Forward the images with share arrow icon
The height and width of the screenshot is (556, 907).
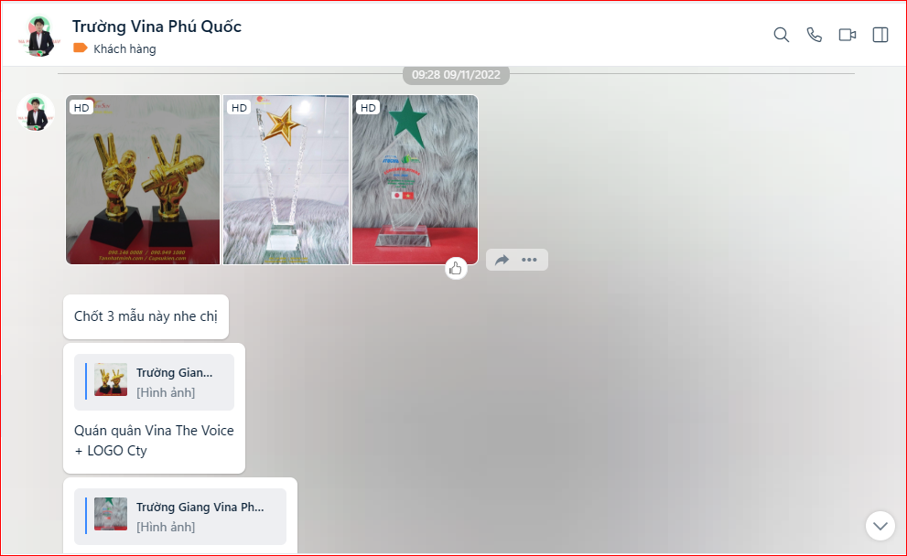point(502,260)
